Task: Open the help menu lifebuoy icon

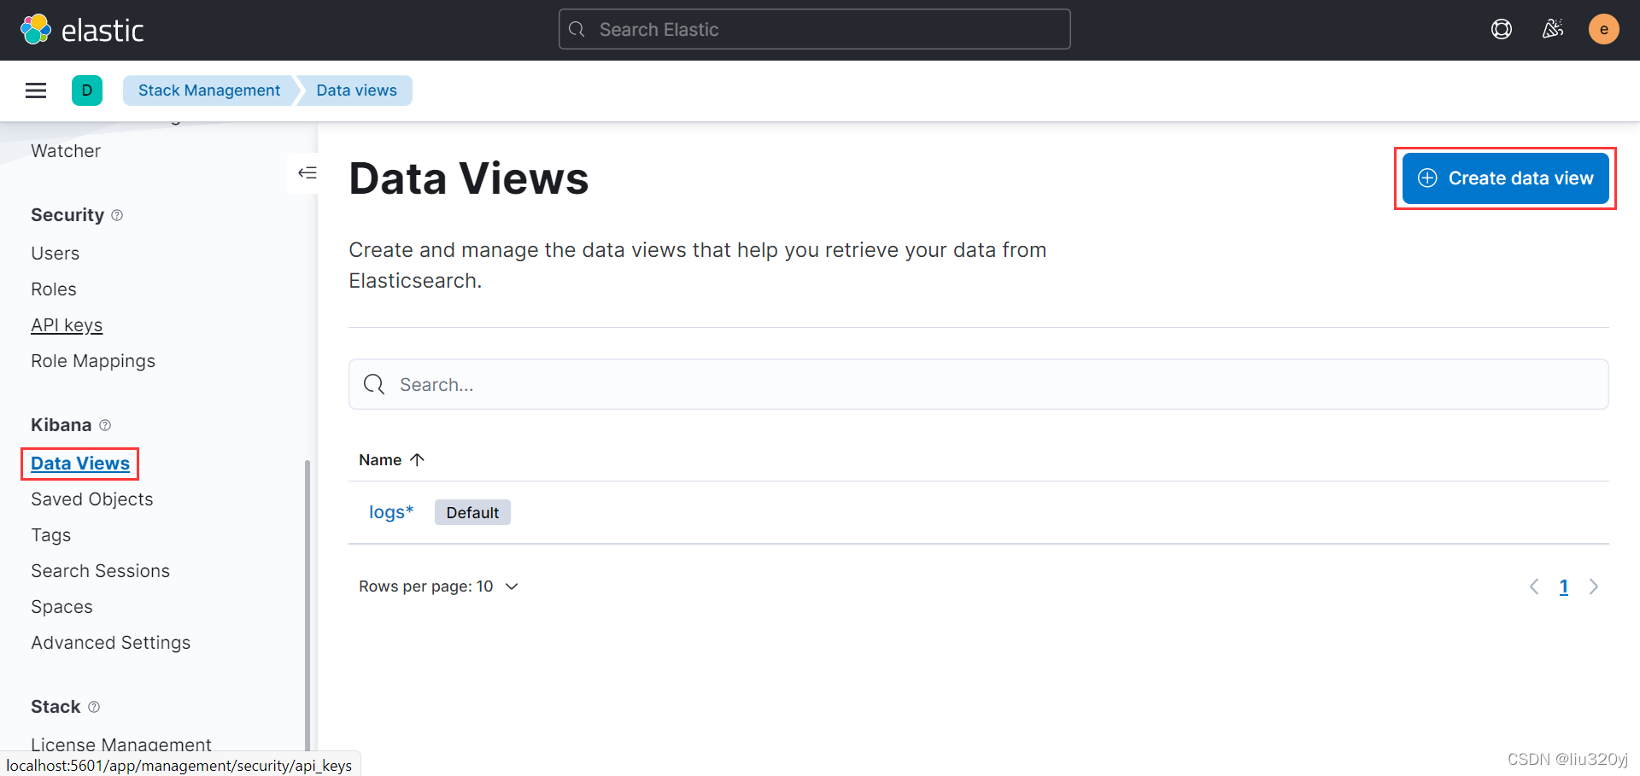Action: click(1501, 30)
